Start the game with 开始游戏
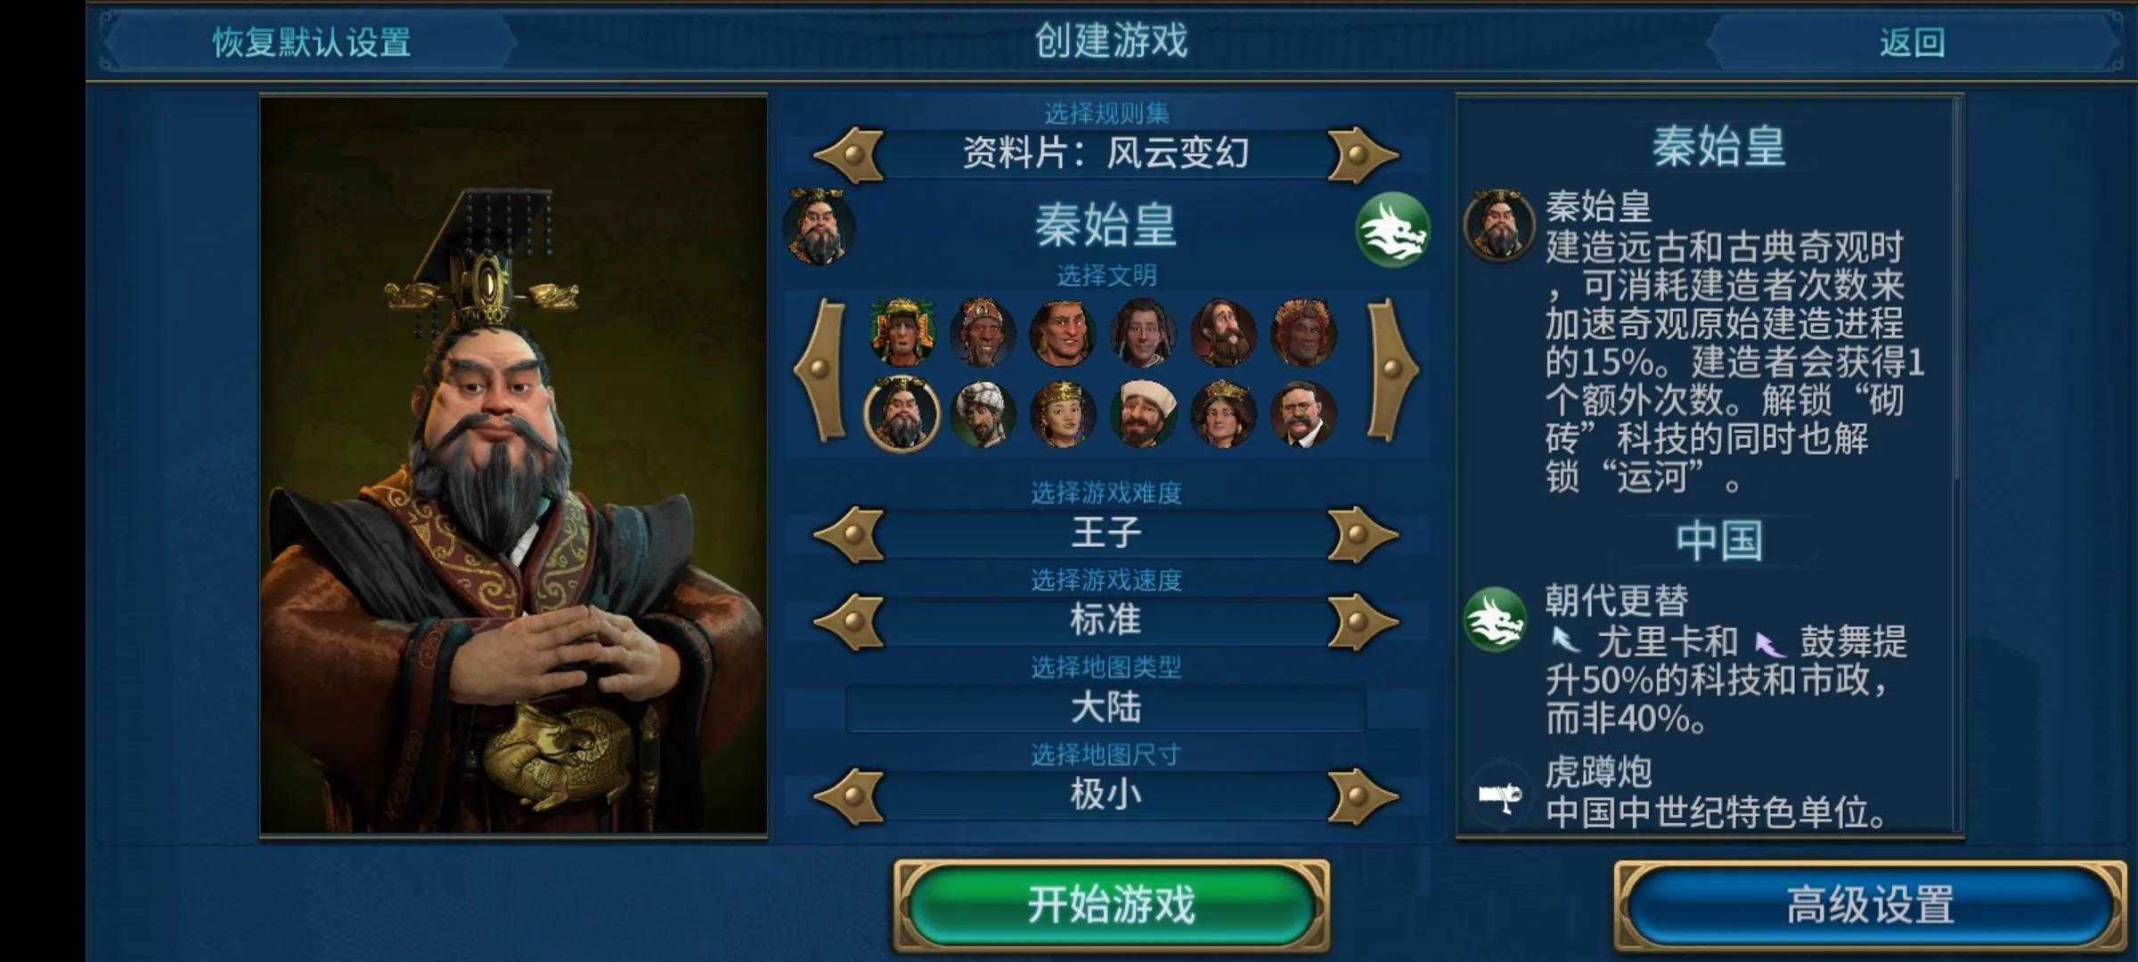This screenshot has height=962, width=2138. pyautogui.click(x=1111, y=905)
